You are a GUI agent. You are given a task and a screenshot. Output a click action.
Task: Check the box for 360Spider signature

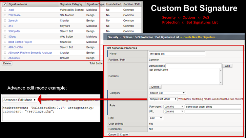[5, 31]
